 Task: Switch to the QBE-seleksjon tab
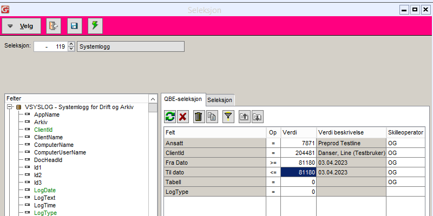[x=183, y=99]
